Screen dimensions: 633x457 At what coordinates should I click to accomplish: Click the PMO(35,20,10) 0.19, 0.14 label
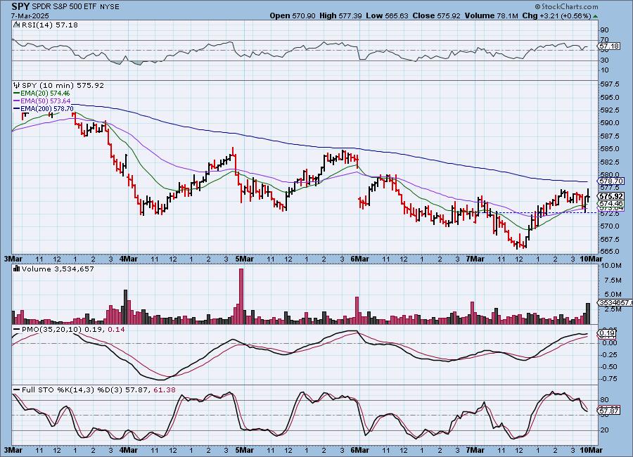pyautogui.click(x=73, y=330)
